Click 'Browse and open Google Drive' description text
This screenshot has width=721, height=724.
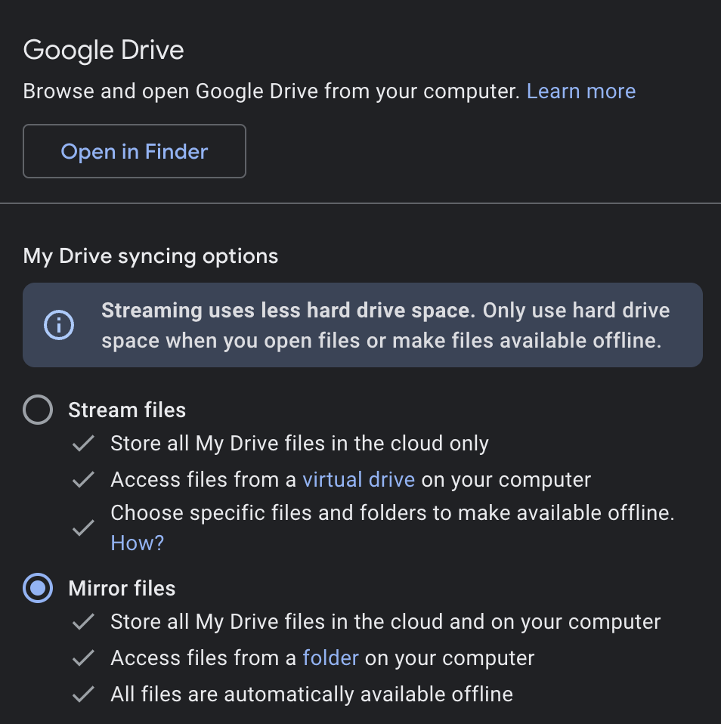coord(271,91)
